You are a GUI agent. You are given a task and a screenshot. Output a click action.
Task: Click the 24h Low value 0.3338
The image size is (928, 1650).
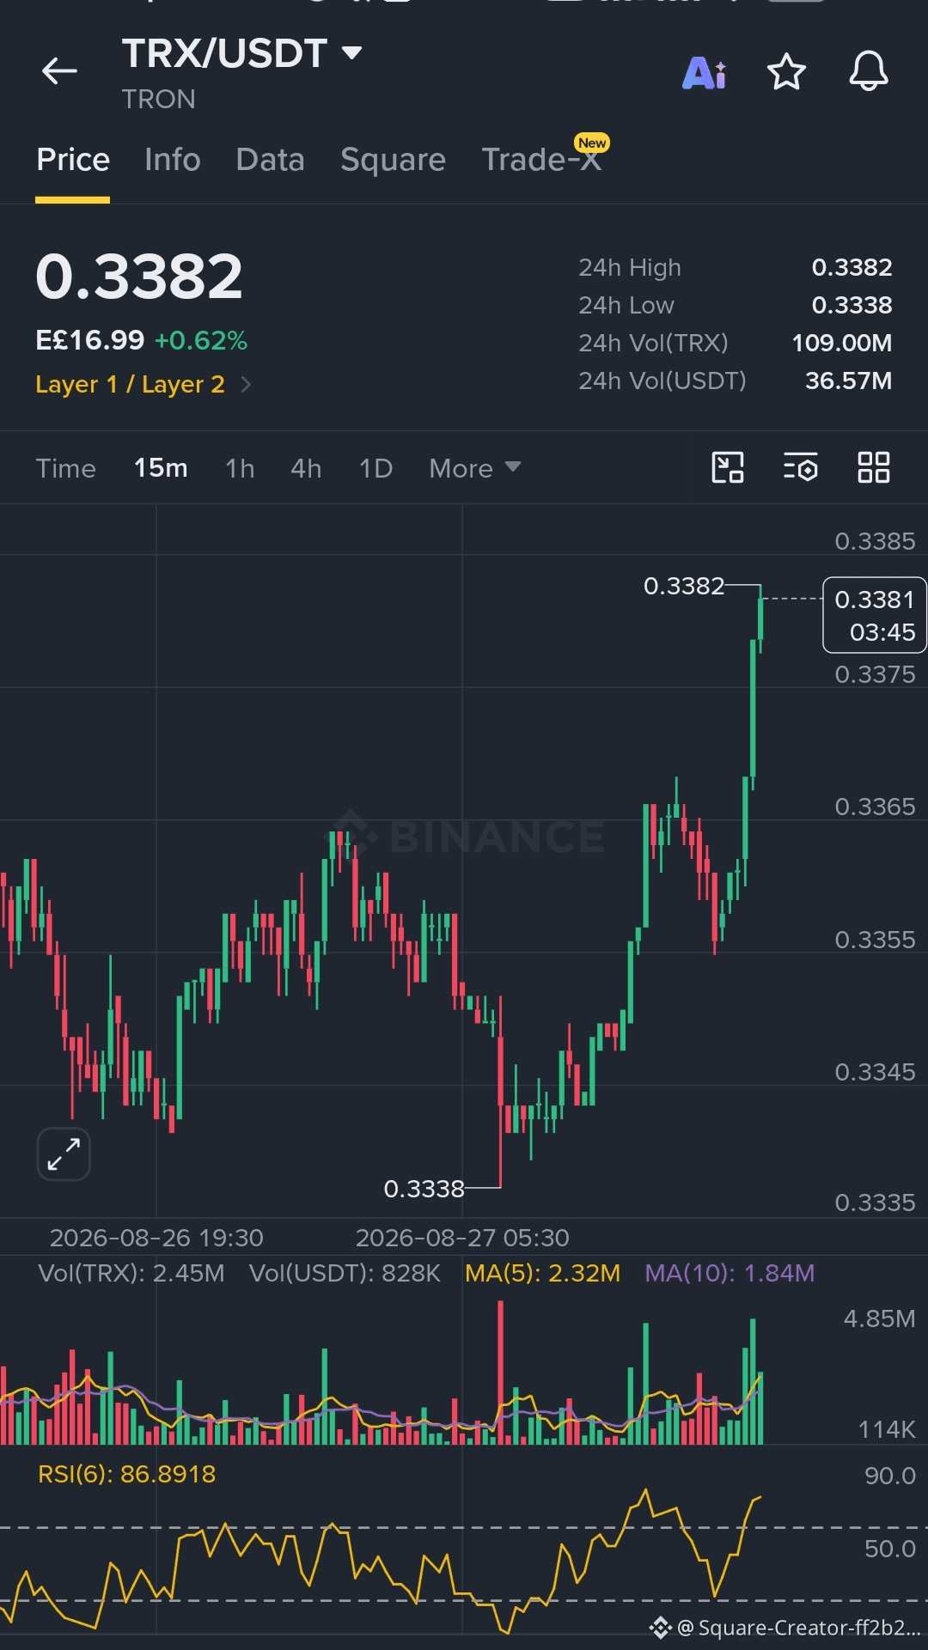(x=852, y=305)
